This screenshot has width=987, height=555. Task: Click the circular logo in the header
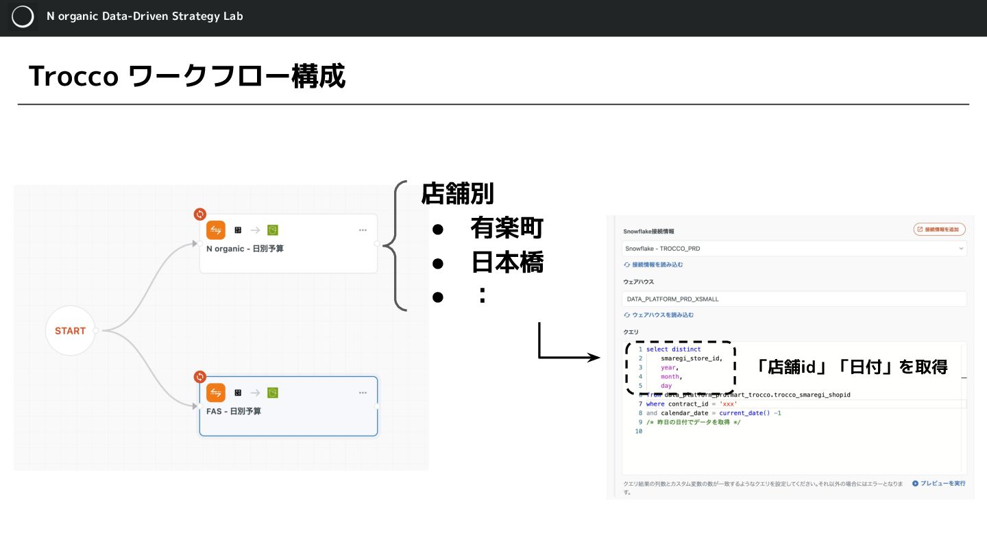pos(23,17)
